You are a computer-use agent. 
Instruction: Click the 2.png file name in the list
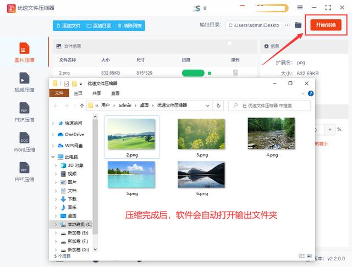click(64, 73)
